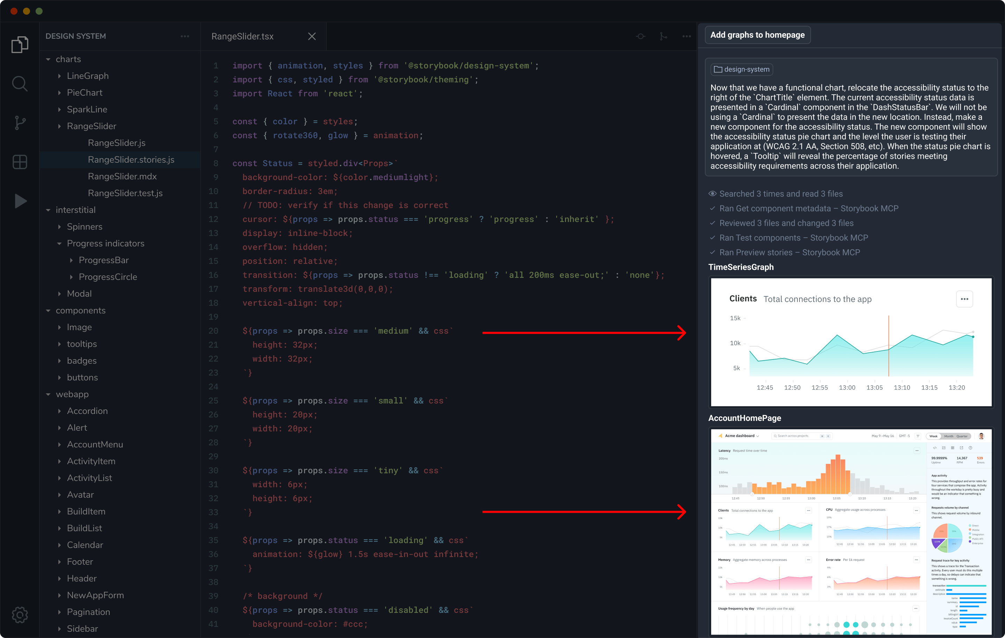Open the Explorer view in the activity bar
This screenshot has width=1005, height=638.
(20, 44)
